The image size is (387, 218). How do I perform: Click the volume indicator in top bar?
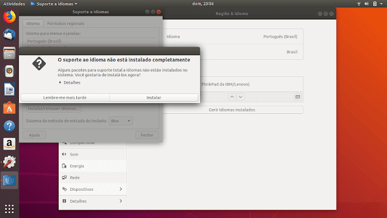tap(366, 4)
